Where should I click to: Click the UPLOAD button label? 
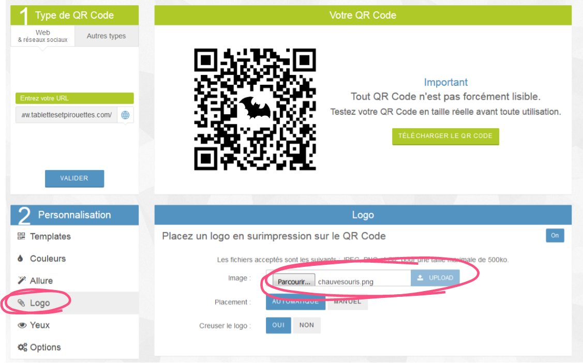[441, 278]
